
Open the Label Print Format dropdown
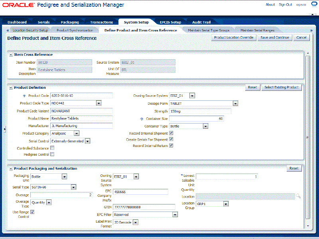(x=136, y=223)
